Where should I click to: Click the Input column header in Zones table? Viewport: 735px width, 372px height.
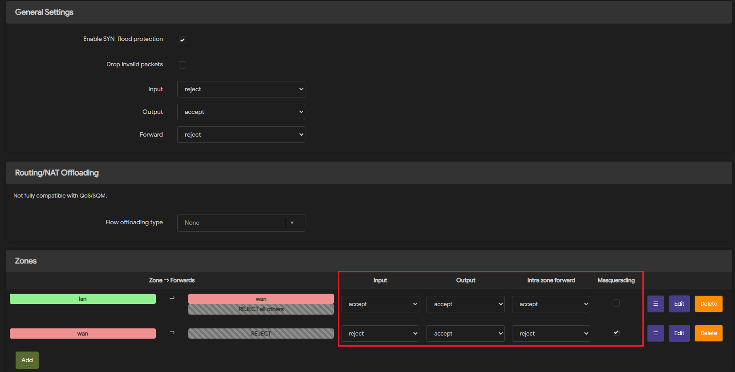click(380, 280)
